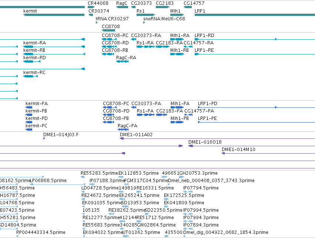Open the CG8708-RC transcript label
Viewport: 315px width, 238px height.
pyautogui.click(x=115, y=36)
